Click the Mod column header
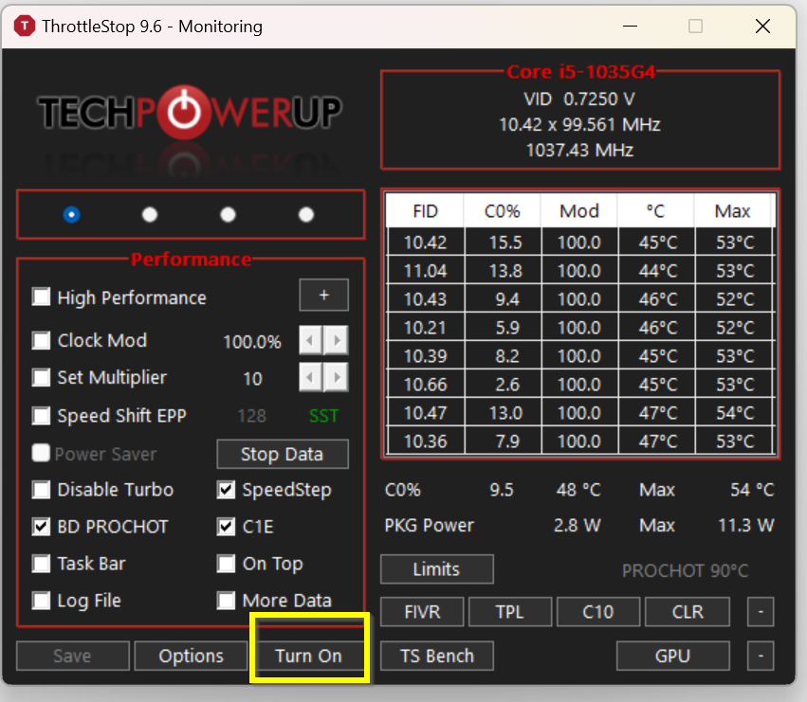 (x=579, y=211)
